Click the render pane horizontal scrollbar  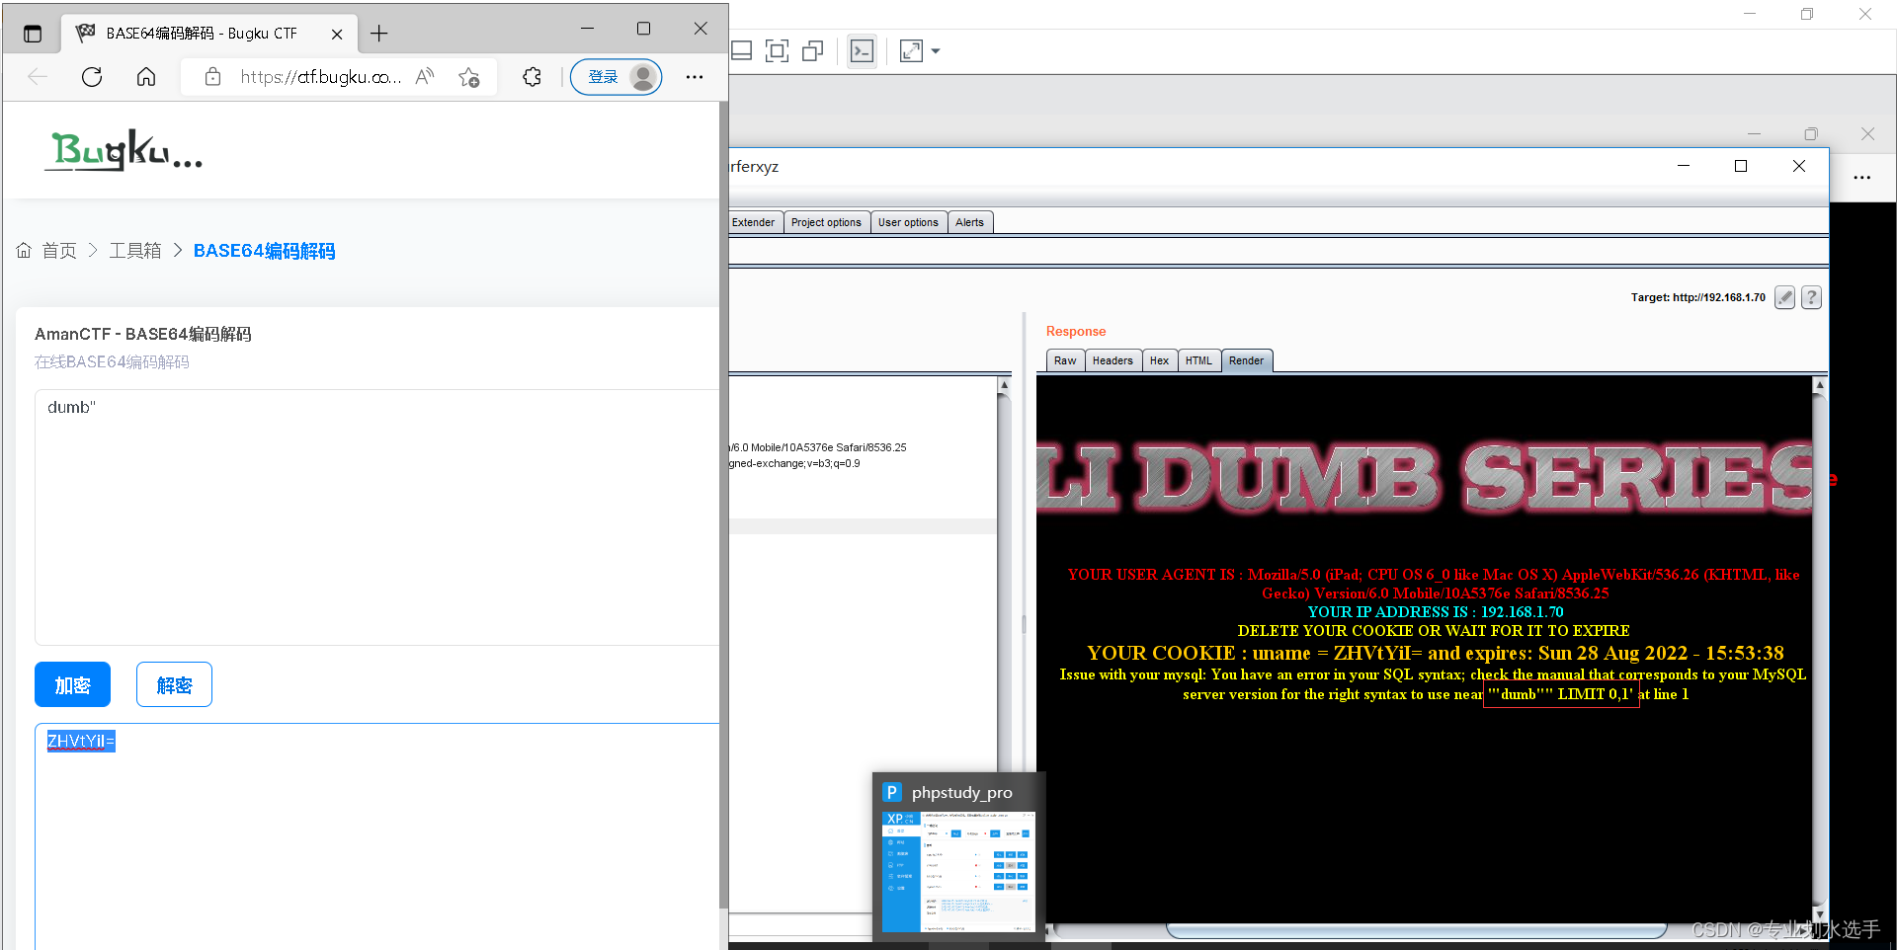[x=1417, y=930]
